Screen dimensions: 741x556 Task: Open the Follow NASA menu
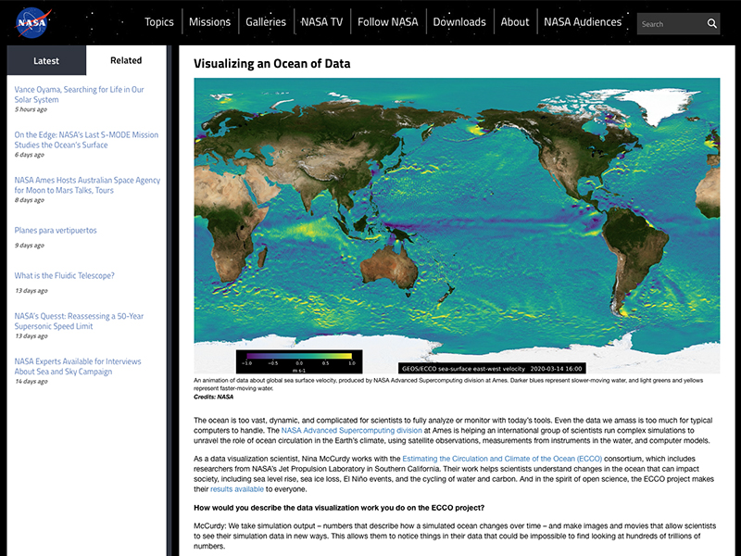(x=387, y=22)
